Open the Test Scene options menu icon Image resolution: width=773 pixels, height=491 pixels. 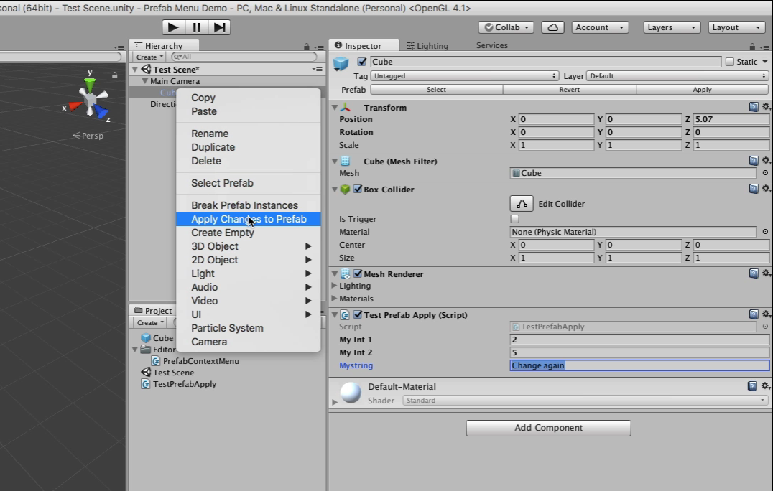point(317,70)
